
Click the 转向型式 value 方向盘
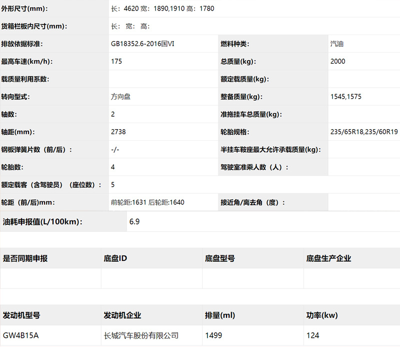120,97
